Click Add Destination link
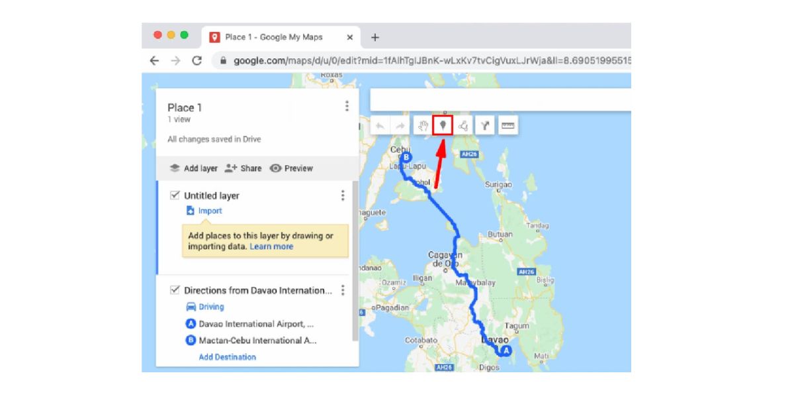The height and width of the screenshot is (414, 794). click(228, 357)
